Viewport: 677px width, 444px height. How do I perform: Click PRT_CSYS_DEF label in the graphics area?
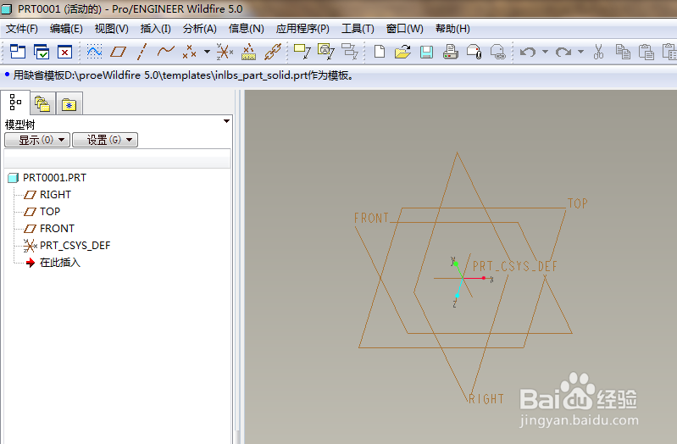(x=514, y=266)
